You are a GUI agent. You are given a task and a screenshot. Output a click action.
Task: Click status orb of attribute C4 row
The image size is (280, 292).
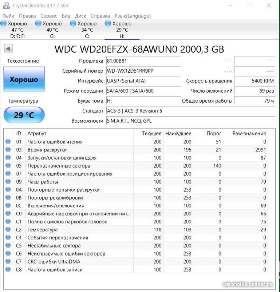tap(8, 238)
